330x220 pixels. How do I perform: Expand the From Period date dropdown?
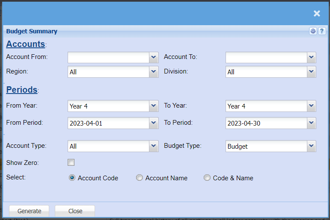click(x=154, y=123)
